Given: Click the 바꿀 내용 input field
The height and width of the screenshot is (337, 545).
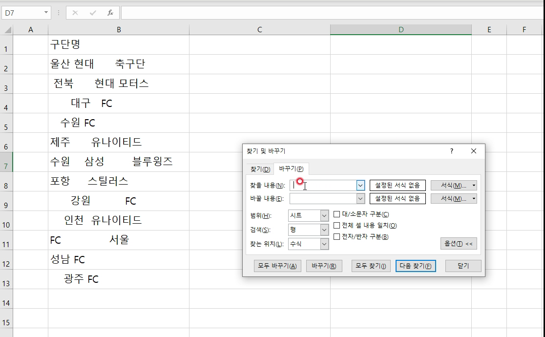Looking at the screenshot, I should (x=323, y=199).
